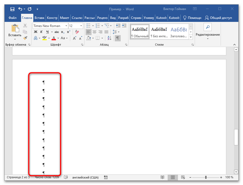Image resolution: width=243 pixels, height=185 pixels.
Task: Toggle strikethrough abc formatting
Action: [x=57, y=32]
